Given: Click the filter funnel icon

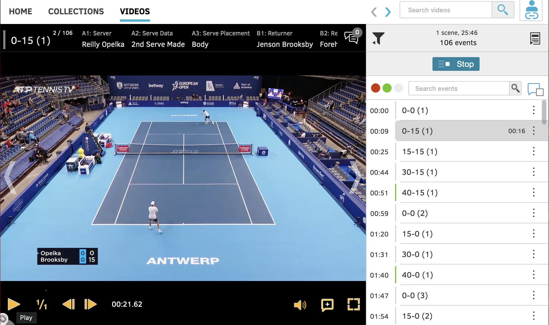Looking at the screenshot, I should coord(378,38).
